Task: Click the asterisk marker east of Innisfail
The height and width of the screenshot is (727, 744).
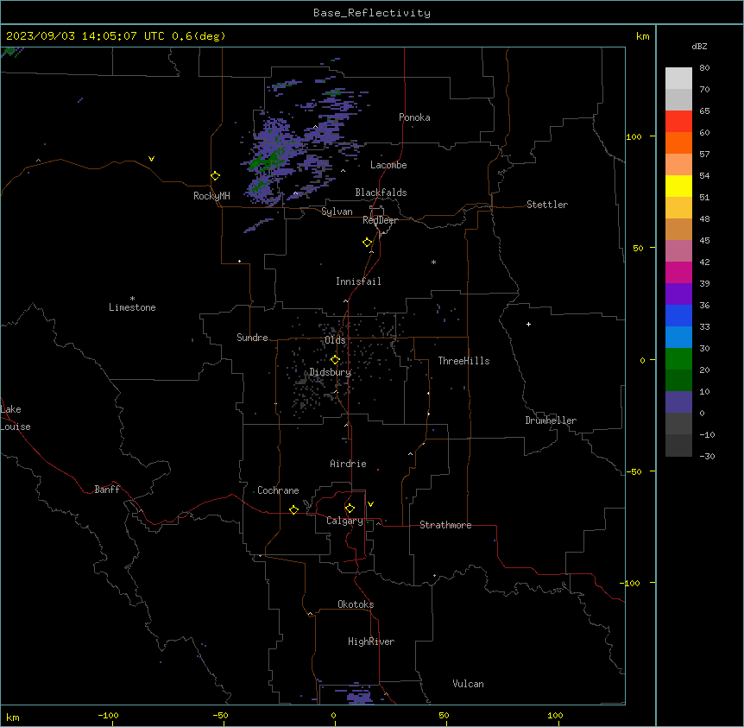Action: 433,262
